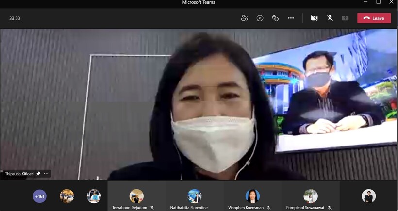The width and height of the screenshot is (398, 211).
Task: Turn on the camera
Action: point(314,18)
